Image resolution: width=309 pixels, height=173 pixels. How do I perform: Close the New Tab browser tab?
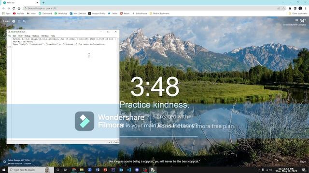click(37, 3)
